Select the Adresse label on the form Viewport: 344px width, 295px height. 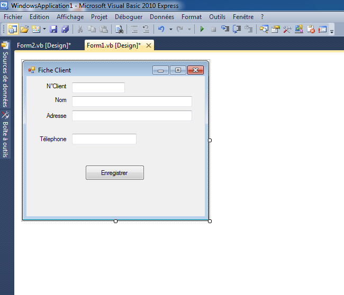[57, 116]
